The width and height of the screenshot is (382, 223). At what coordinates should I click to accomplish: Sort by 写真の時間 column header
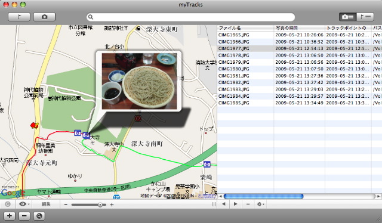pyautogui.click(x=299, y=28)
